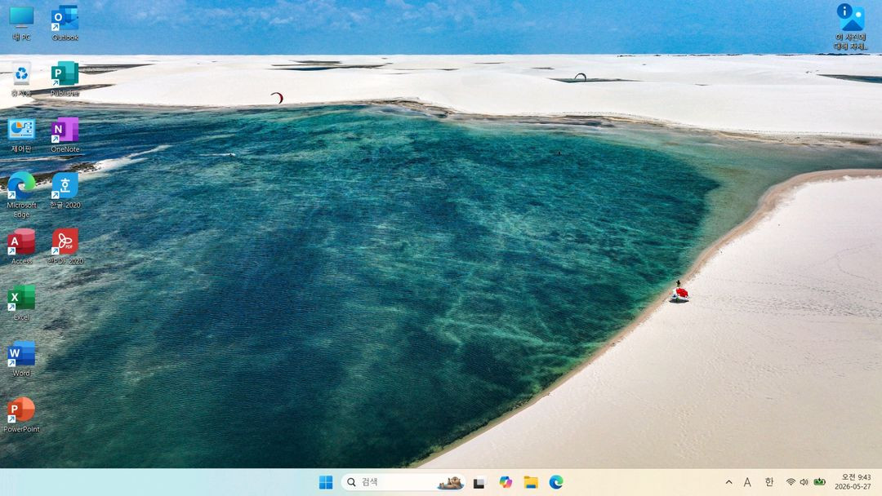The width and height of the screenshot is (882, 496).
Task: Select the 제어판 control panel icon
Action: pos(21,135)
